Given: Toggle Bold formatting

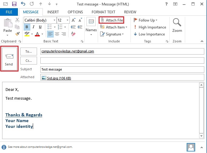Looking at the screenshot, I should click(27, 27).
